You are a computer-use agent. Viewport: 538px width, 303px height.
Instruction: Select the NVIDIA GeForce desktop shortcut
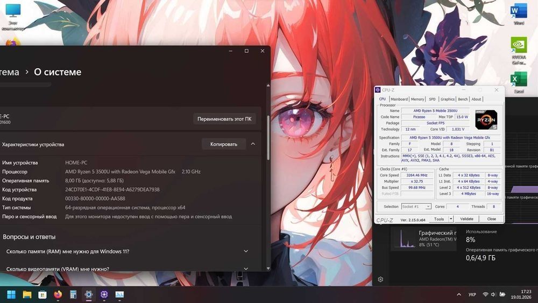point(519,51)
